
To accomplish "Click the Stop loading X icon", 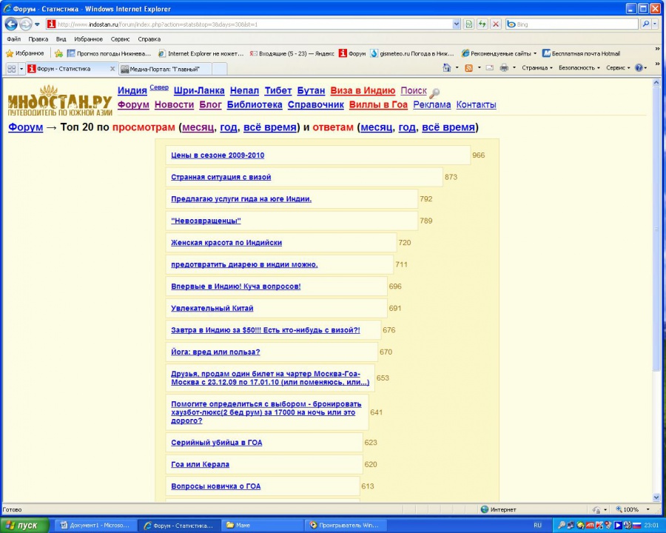I will (495, 24).
